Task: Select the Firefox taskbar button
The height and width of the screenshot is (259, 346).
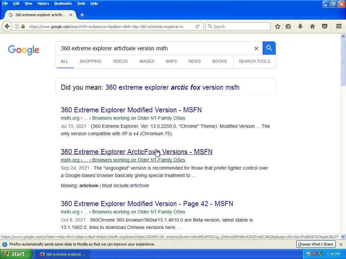Action: pyautogui.click(x=63, y=254)
